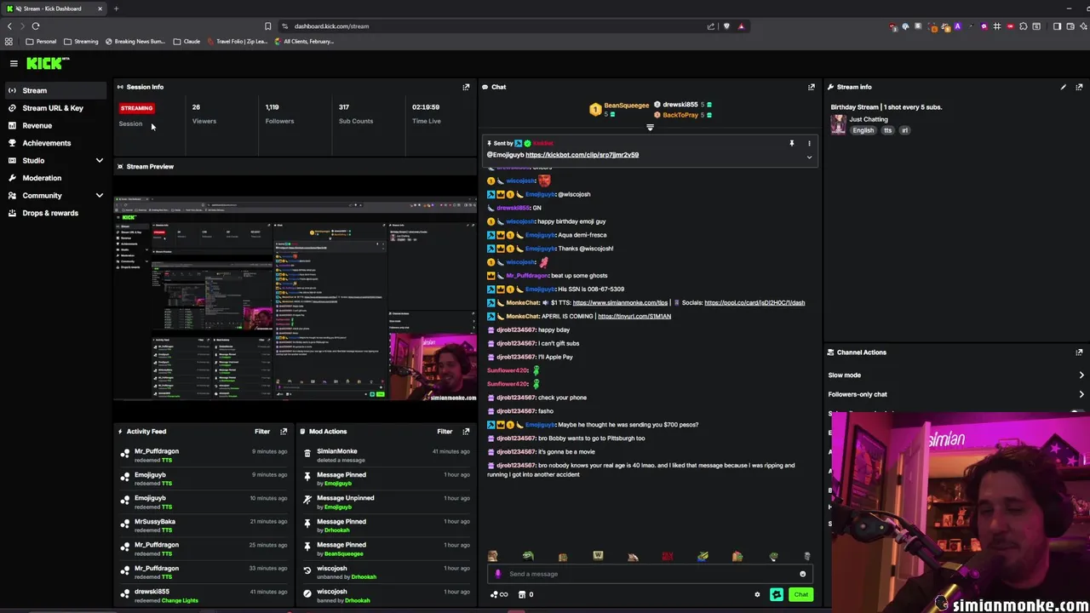
Task: Pop out the Chat panel
Action: click(812, 87)
